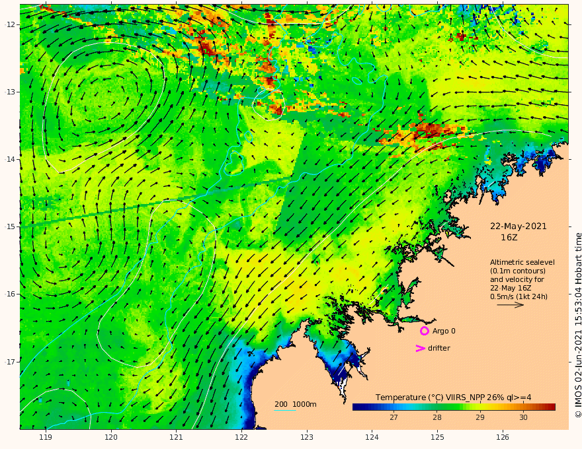Click the latitude axis label '-14'
Viewport: 582px width, 449px height.
click(10, 159)
